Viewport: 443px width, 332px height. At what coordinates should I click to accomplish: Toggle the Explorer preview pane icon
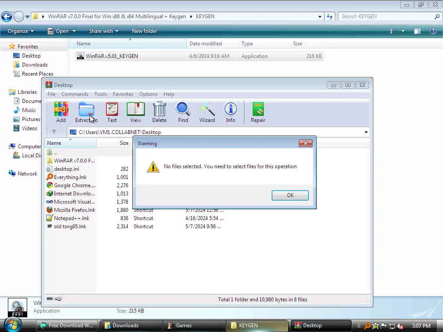[417, 31]
